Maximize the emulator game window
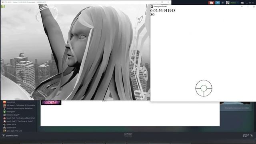The image size is (256, 144). pos(162,2)
